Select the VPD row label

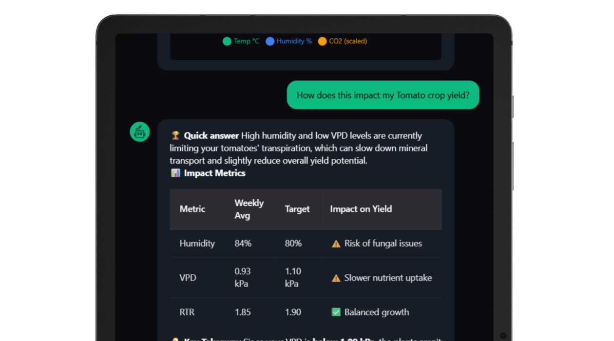188,278
